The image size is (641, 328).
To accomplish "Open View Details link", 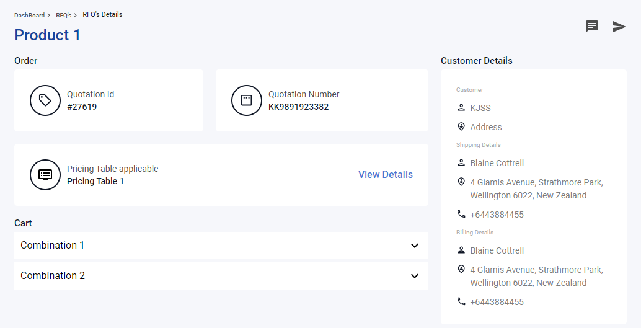I will pyautogui.click(x=386, y=175).
